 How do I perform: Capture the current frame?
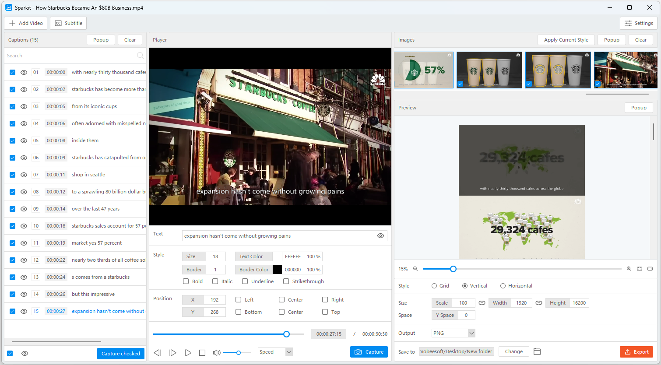click(x=369, y=352)
